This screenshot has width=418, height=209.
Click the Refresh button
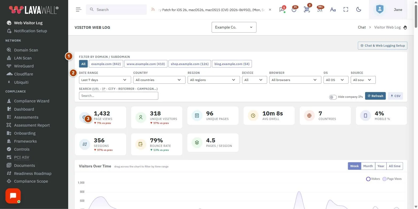375,96
